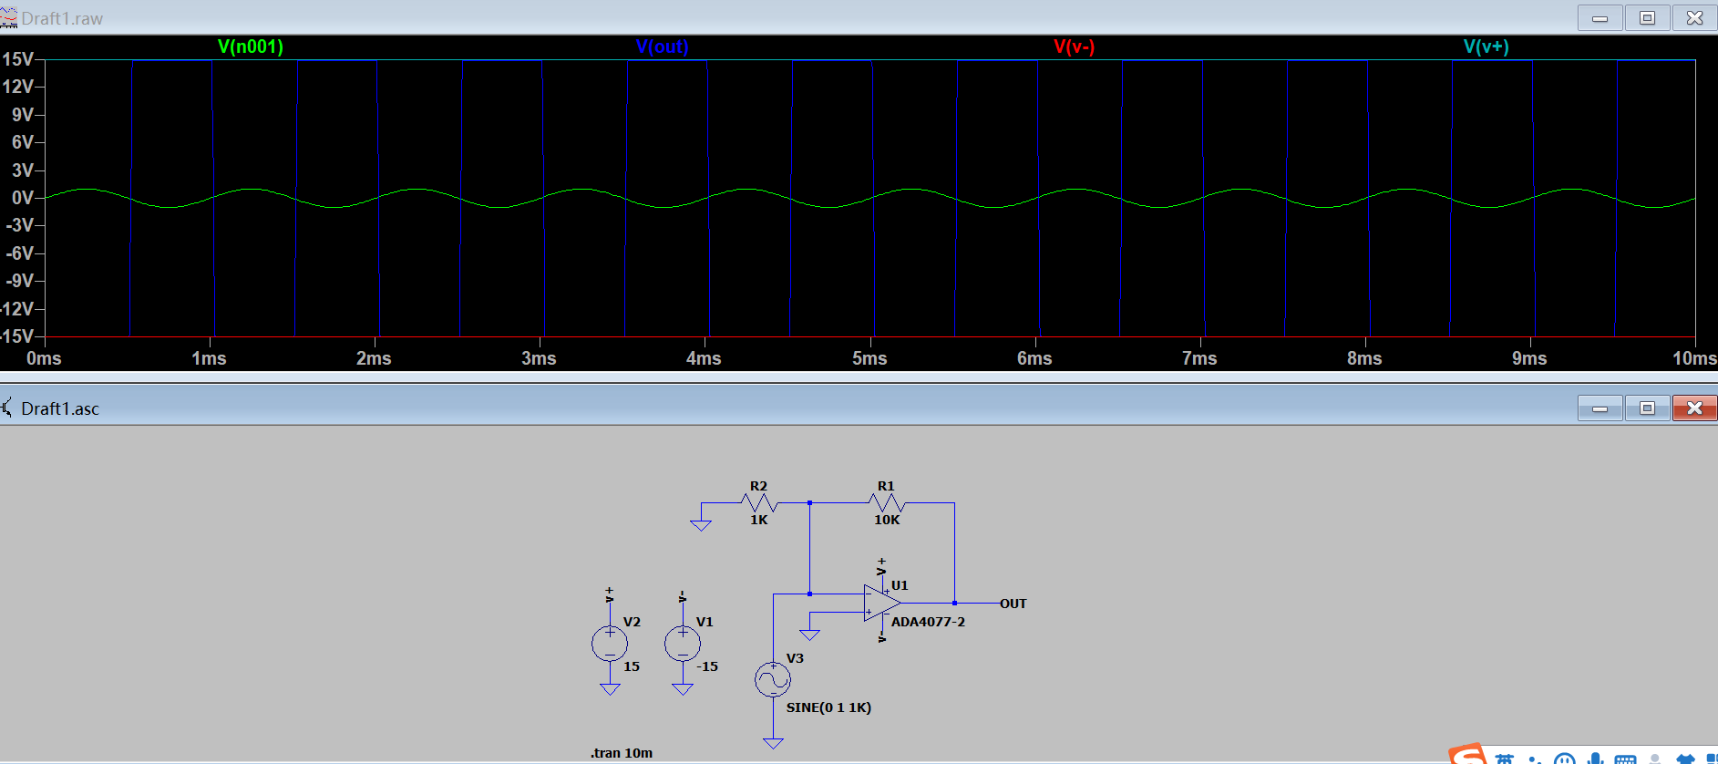Minimize the Draft1.raw waveform window

[1600, 18]
